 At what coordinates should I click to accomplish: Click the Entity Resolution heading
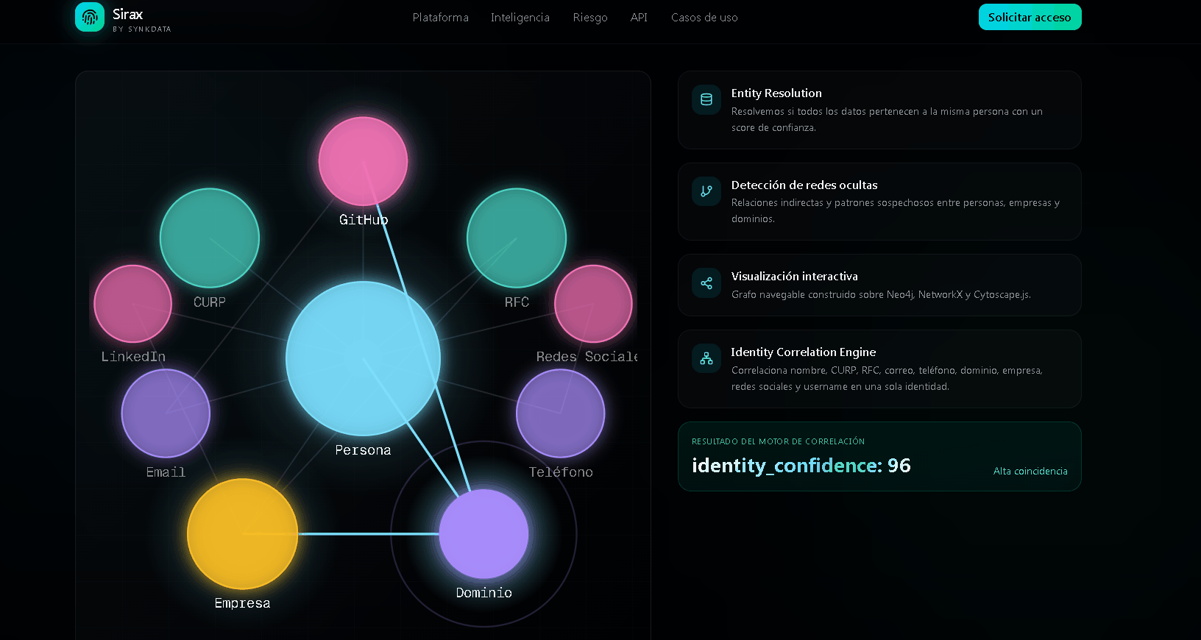[x=776, y=93]
